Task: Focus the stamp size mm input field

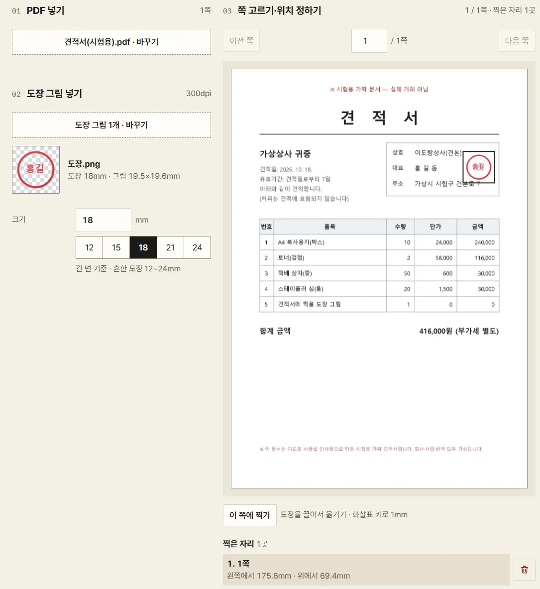Action: tap(103, 220)
